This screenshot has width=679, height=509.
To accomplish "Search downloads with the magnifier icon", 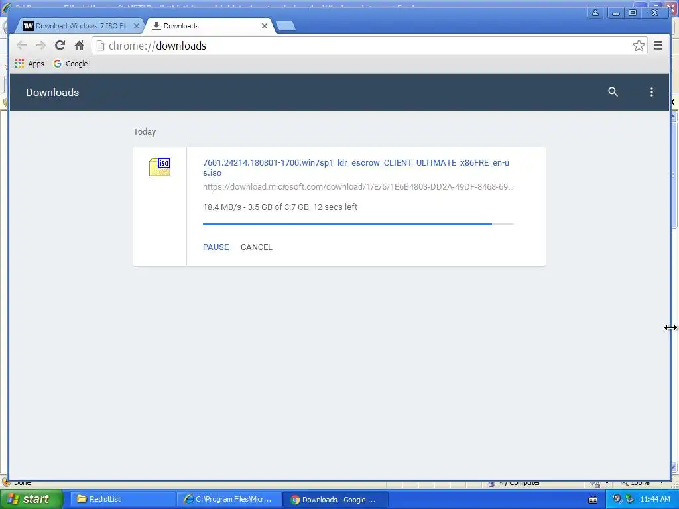I will pos(613,91).
